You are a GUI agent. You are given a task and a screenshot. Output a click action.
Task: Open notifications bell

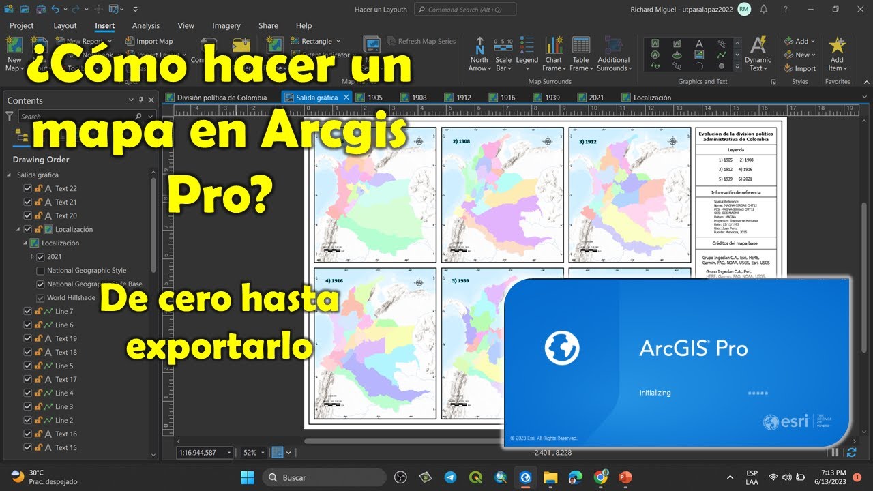coord(764,10)
